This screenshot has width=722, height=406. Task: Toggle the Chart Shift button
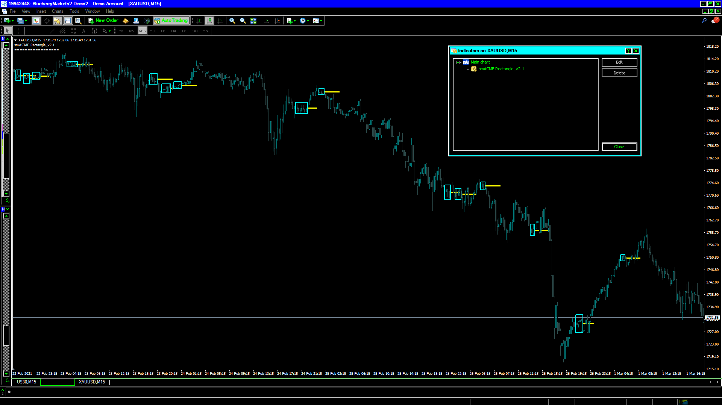tap(277, 21)
